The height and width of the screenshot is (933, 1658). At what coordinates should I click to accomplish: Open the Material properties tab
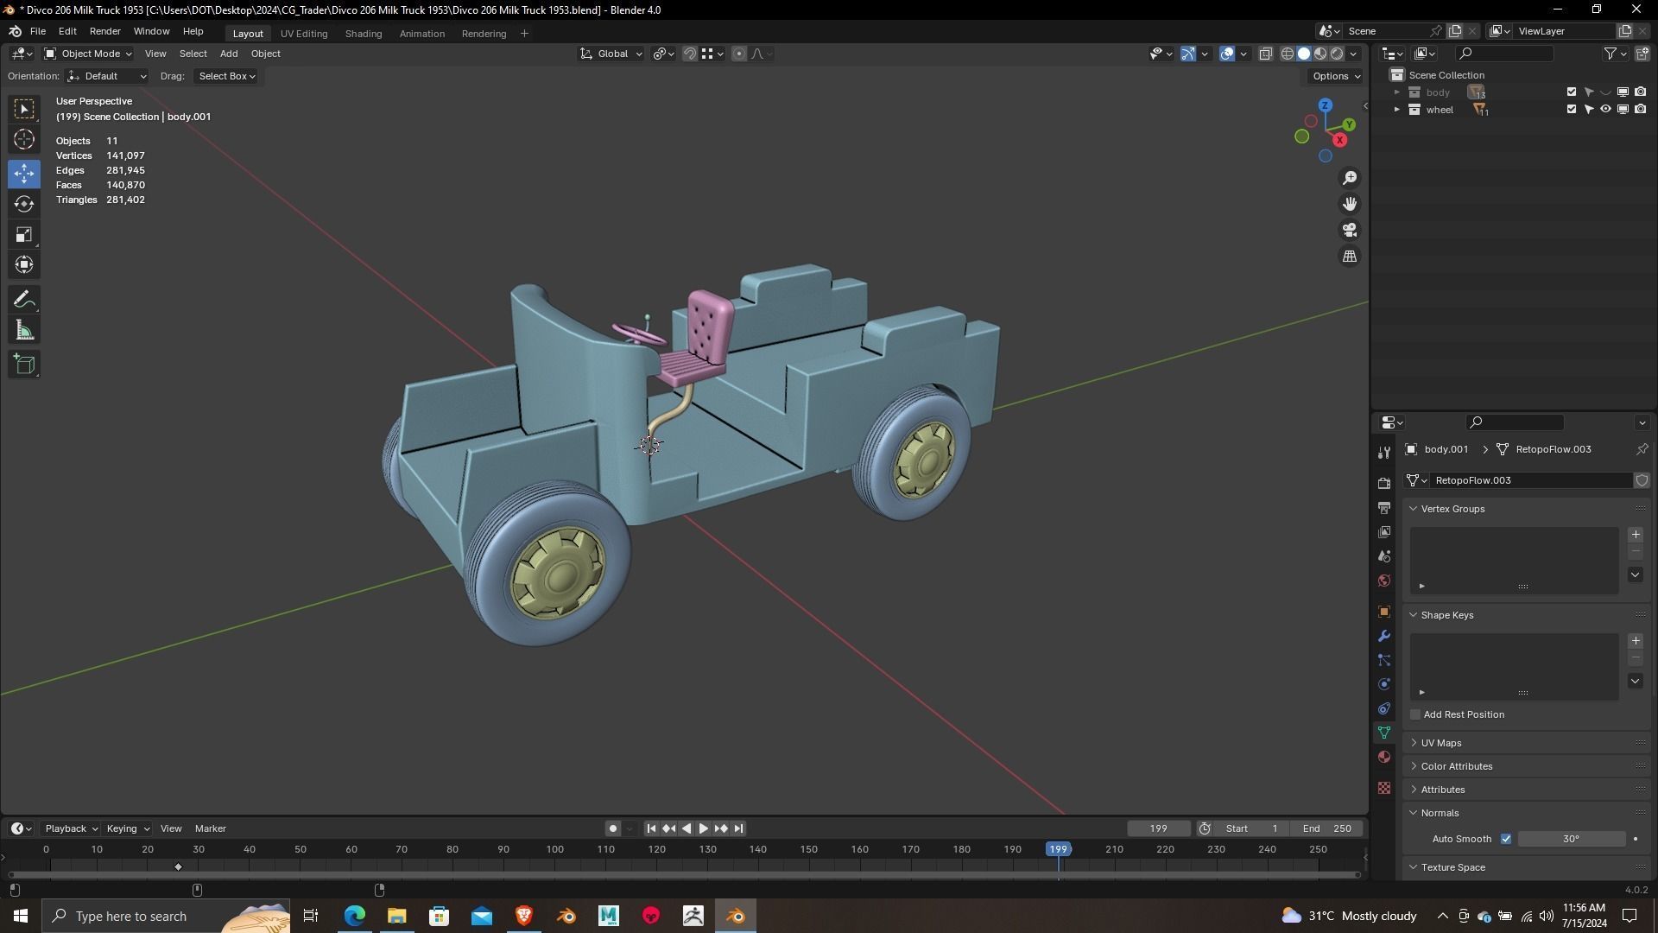click(1384, 757)
